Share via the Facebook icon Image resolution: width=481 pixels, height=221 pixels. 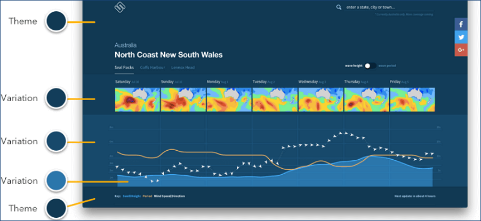[x=461, y=24]
